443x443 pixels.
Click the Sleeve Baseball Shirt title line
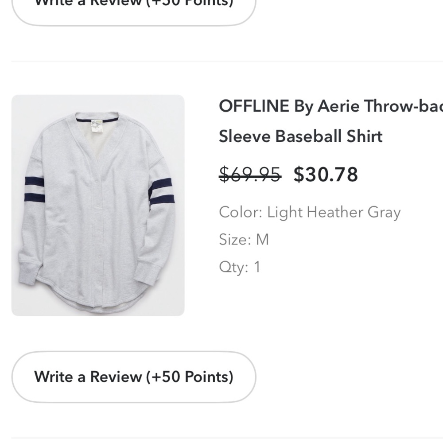click(300, 136)
